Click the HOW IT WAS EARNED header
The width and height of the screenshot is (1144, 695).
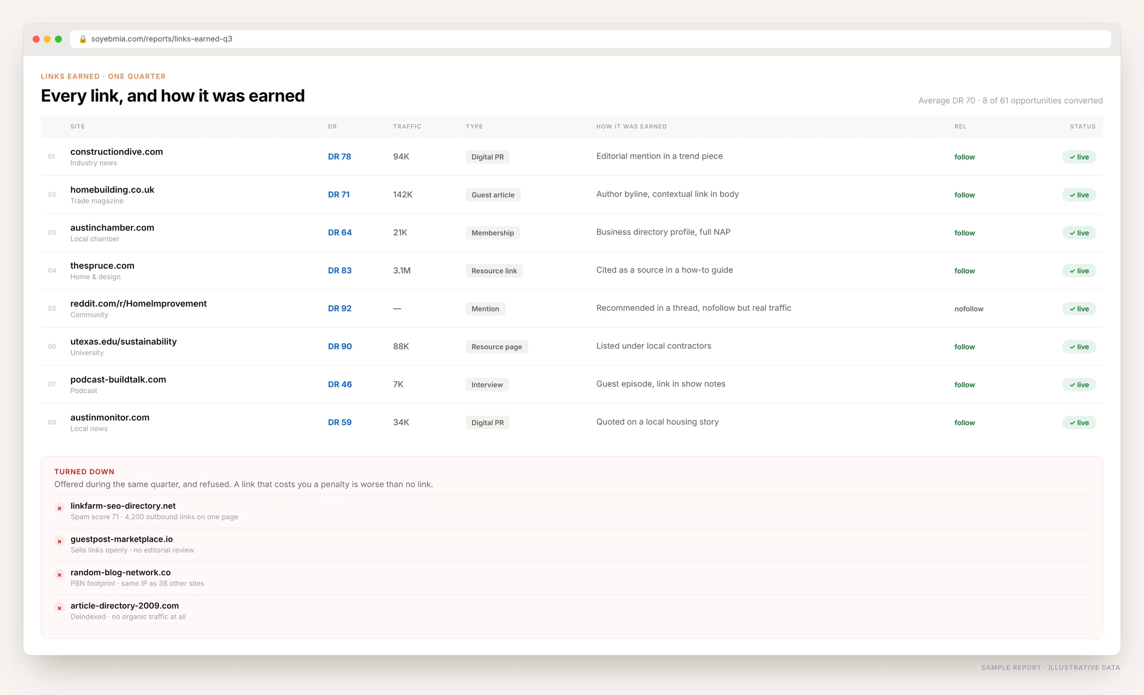click(x=631, y=126)
